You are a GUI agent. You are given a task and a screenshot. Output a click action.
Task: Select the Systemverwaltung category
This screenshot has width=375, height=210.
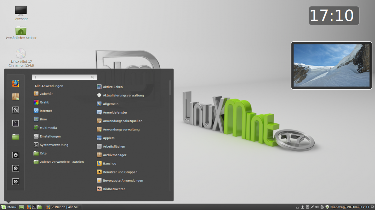[54, 145]
